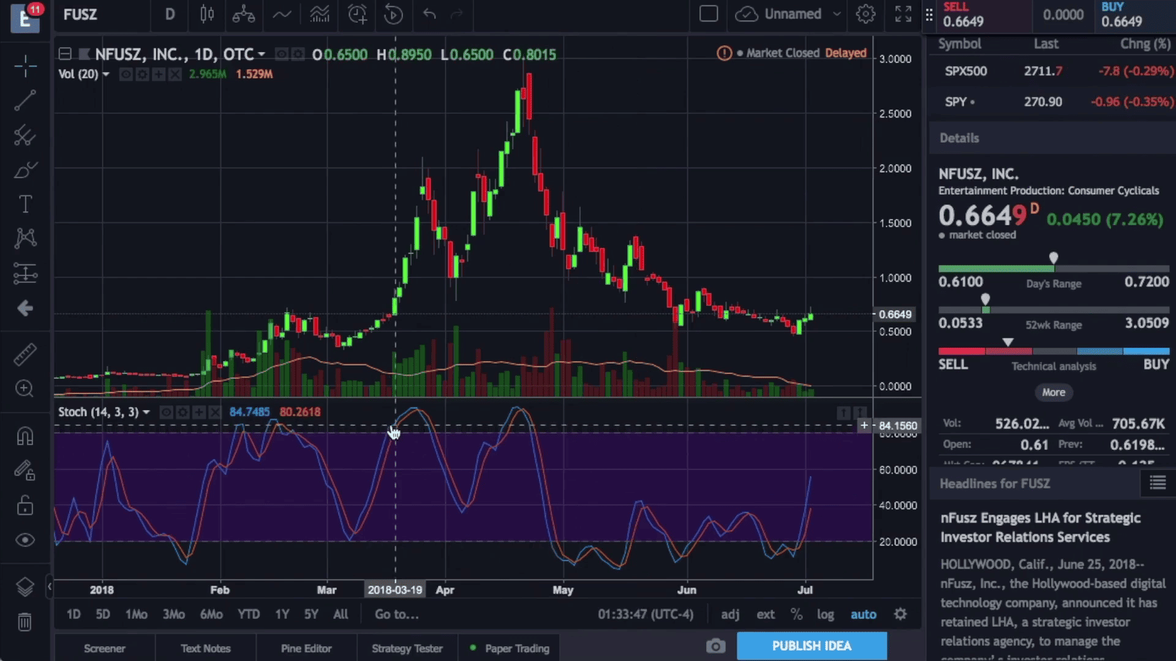Click the Measure ruler tool
The height and width of the screenshot is (661, 1176).
coord(25,354)
